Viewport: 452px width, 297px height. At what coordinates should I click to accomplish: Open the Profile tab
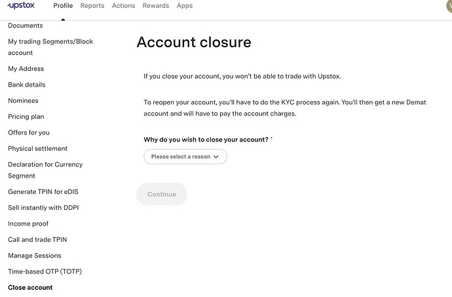[63, 6]
